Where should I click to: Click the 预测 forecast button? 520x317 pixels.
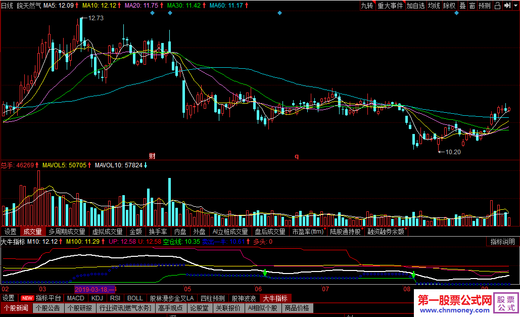484,6
